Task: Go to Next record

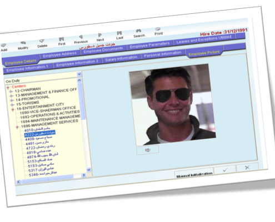Action: click(x=100, y=35)
